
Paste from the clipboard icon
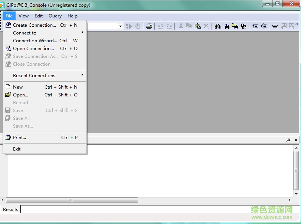coord(197,26)
